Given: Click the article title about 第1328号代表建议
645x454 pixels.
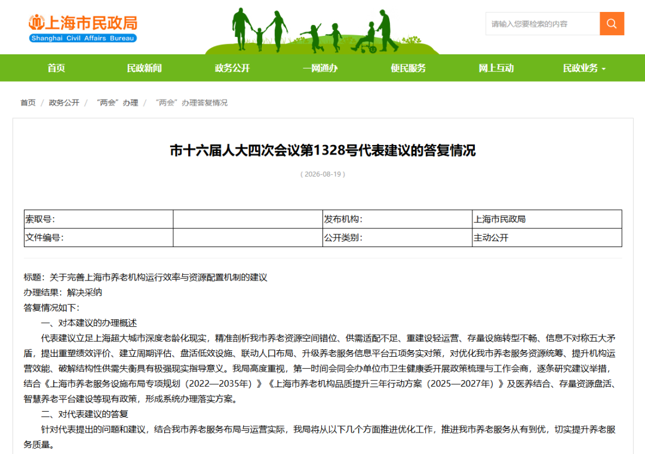Looking at the screenshot, I should click(322, 150).
